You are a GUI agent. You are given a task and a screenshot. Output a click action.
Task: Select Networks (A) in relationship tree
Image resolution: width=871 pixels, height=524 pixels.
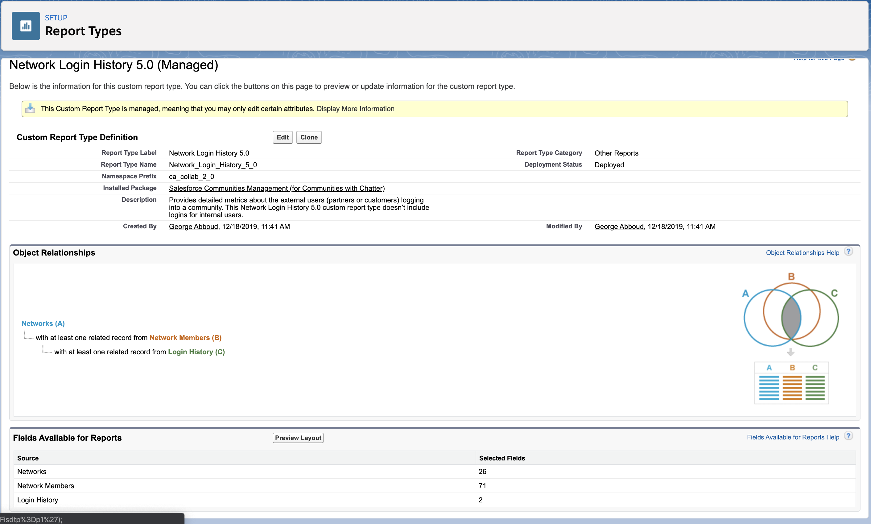click(x=43, y=323)
